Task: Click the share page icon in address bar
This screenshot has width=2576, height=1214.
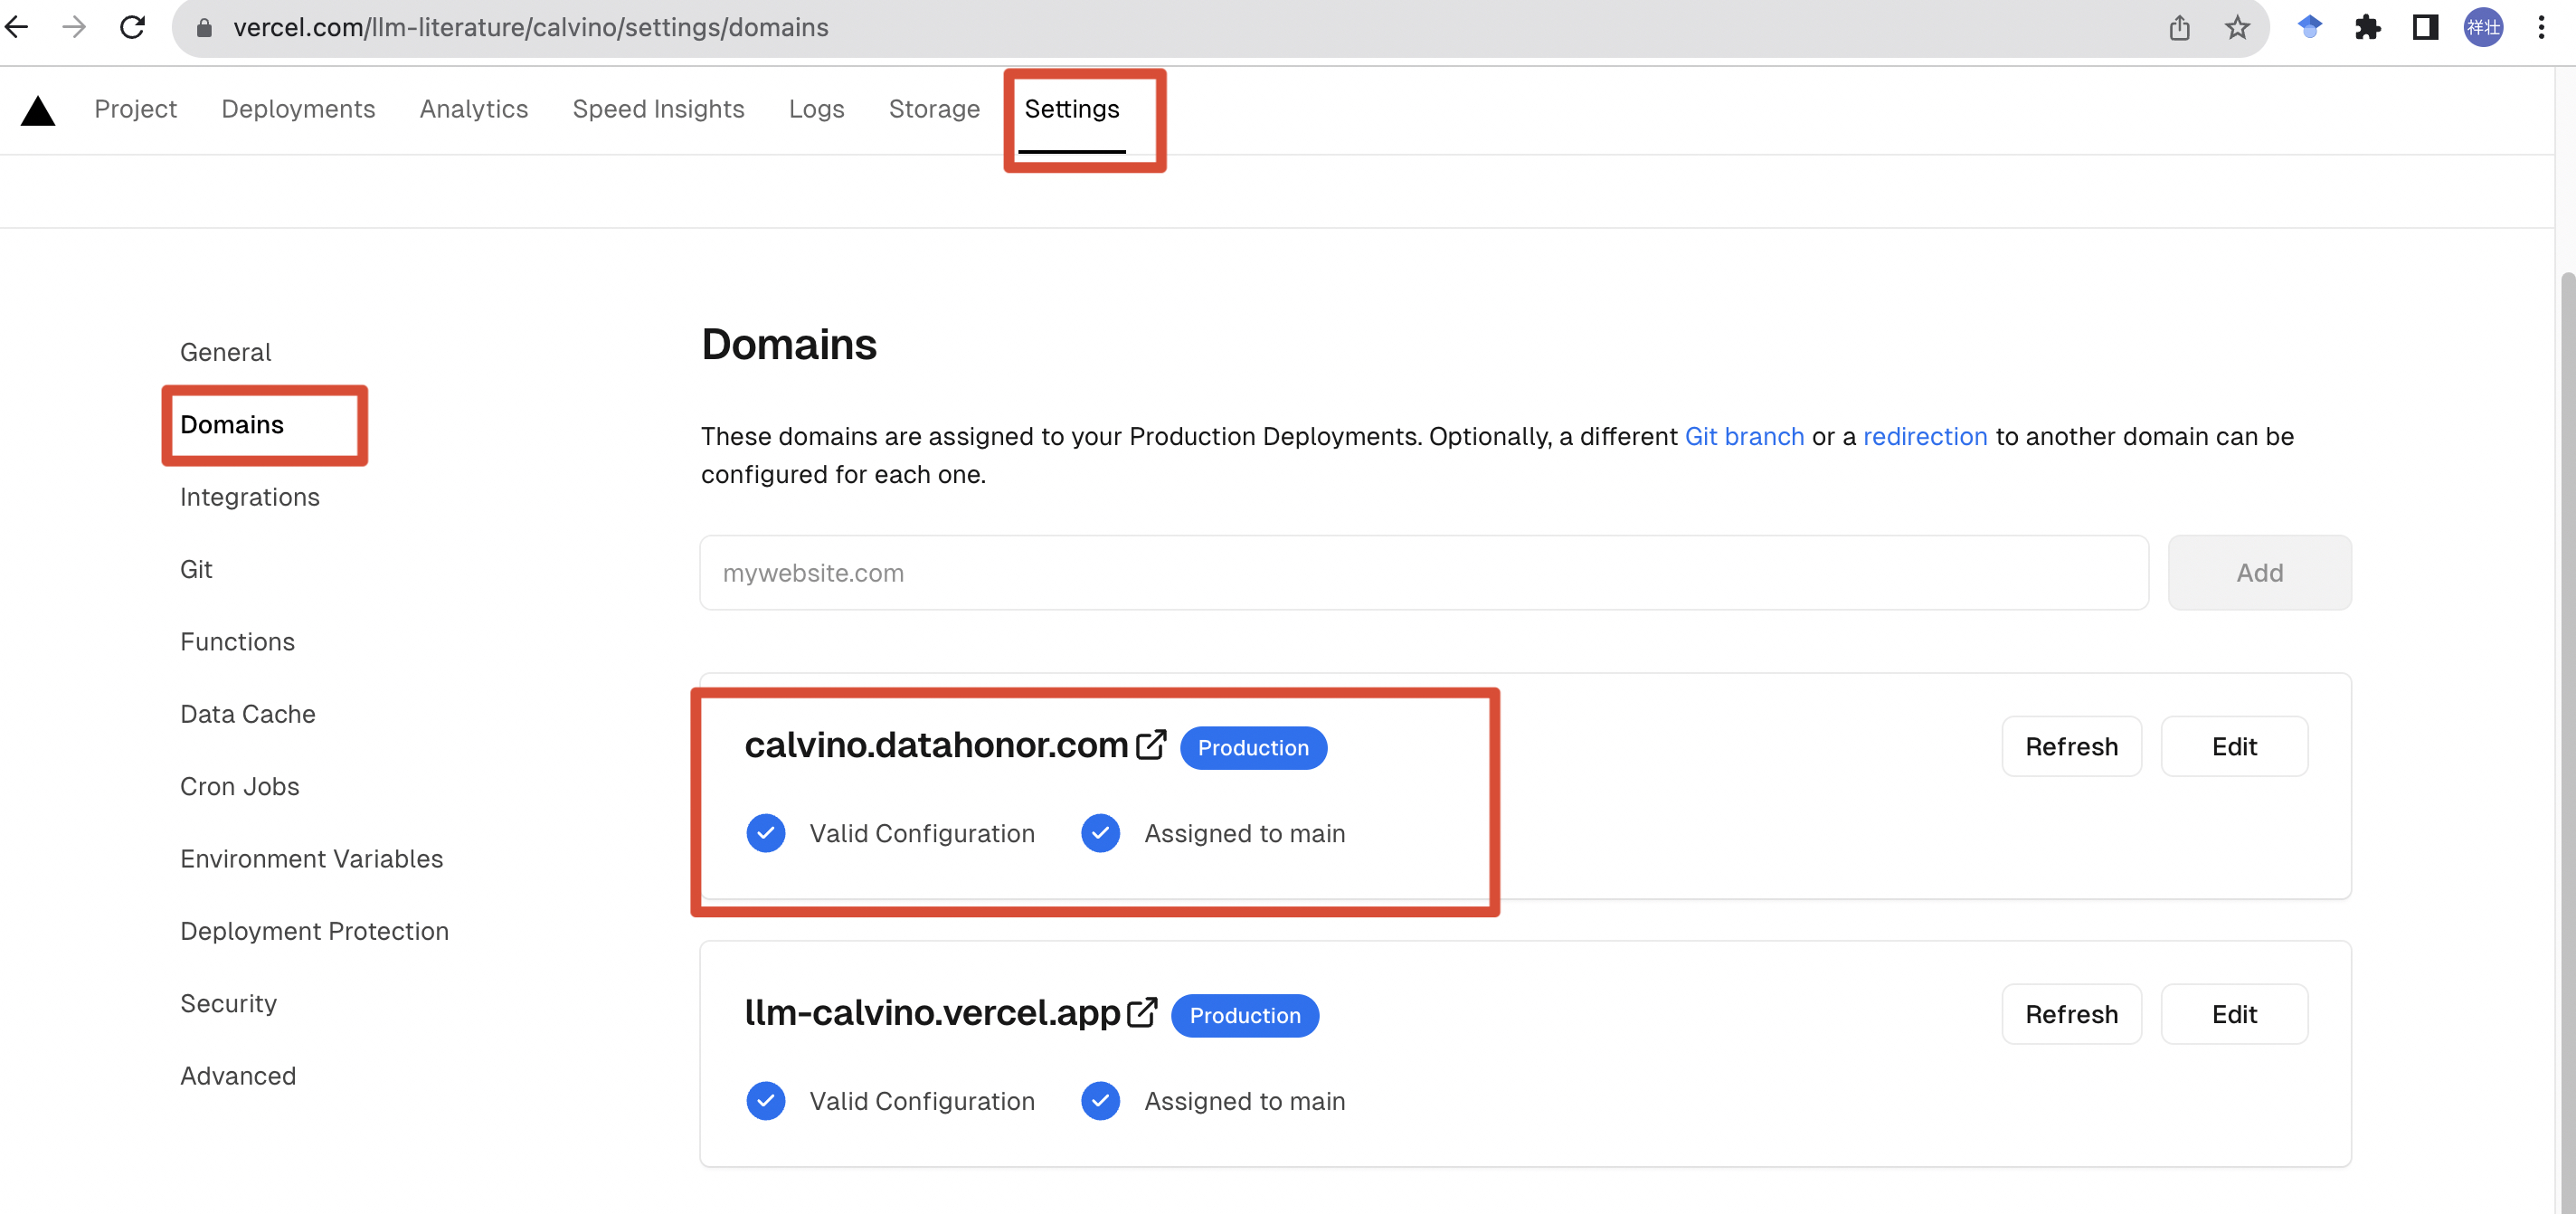Action: coord(2179,27)
